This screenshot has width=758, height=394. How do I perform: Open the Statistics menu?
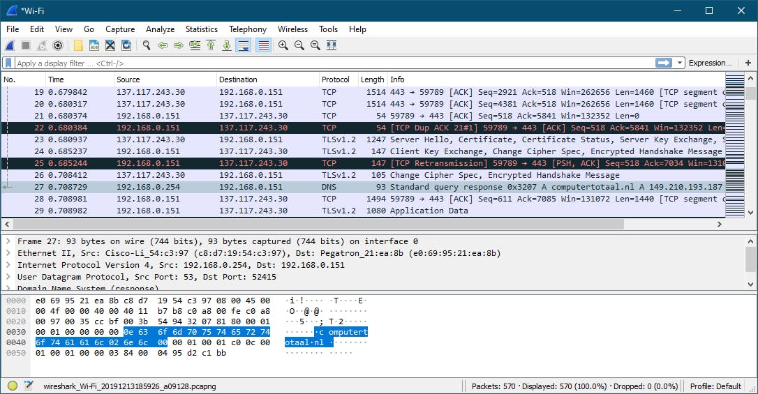click(201, 29)
